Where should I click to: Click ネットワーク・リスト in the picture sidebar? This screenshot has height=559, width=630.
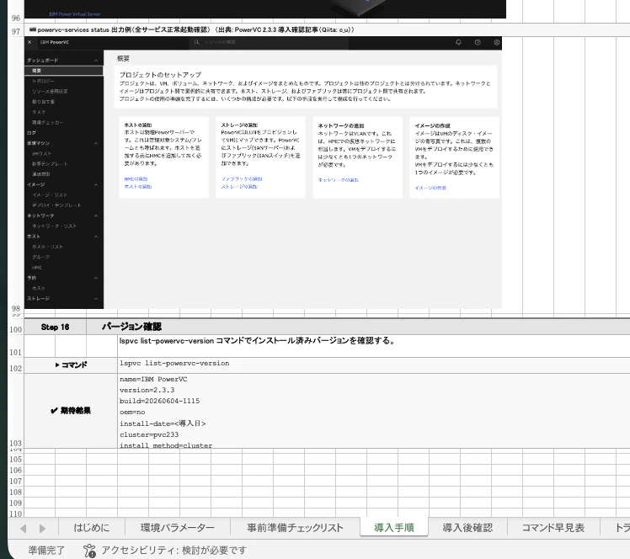pyautogui.click(x=54, y=226)
